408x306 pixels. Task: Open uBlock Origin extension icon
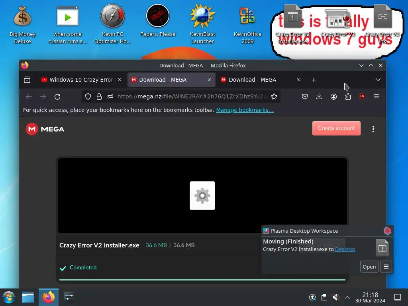coord(362,96)
